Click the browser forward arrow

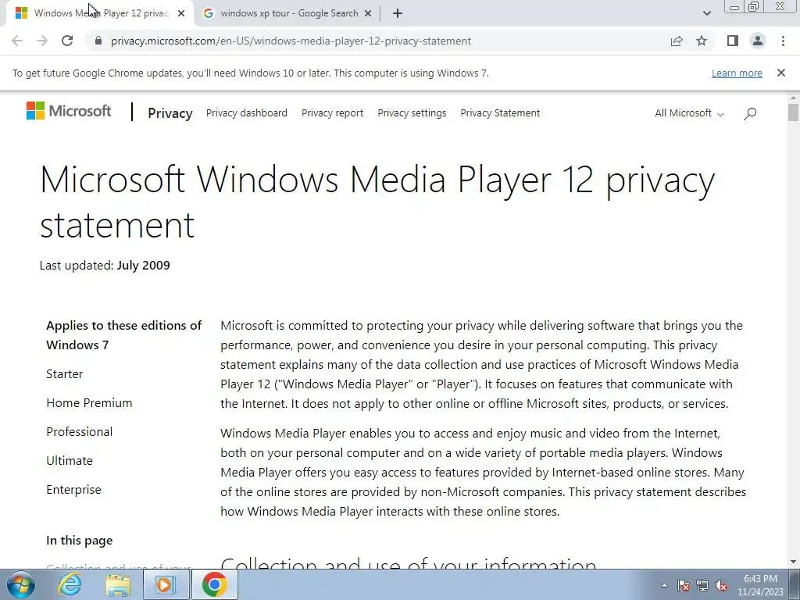tap(42, 41)
